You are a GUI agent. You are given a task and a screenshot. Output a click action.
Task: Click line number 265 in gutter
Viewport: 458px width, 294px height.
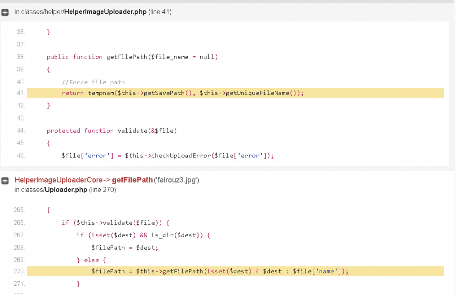(19, 210)
